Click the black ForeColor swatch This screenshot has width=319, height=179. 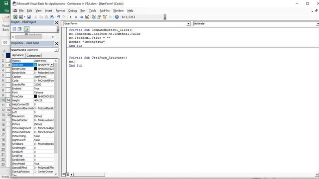(35, 96)
